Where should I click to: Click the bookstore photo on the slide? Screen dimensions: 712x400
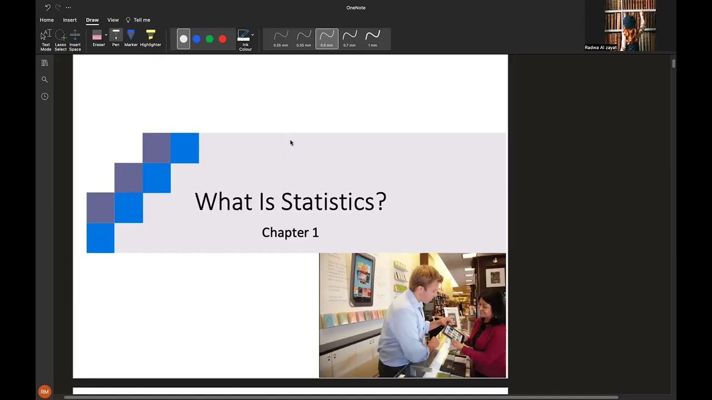(x=413, y=316)
